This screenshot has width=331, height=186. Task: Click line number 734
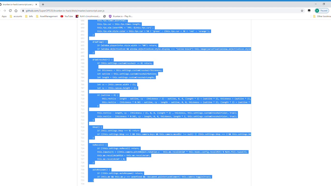point(82,184)
